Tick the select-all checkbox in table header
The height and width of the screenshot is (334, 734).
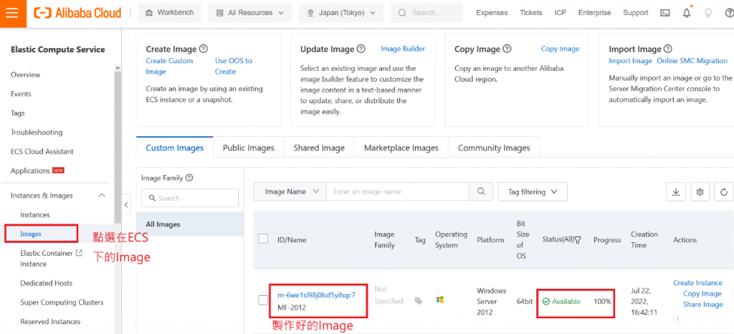[263, 239]
